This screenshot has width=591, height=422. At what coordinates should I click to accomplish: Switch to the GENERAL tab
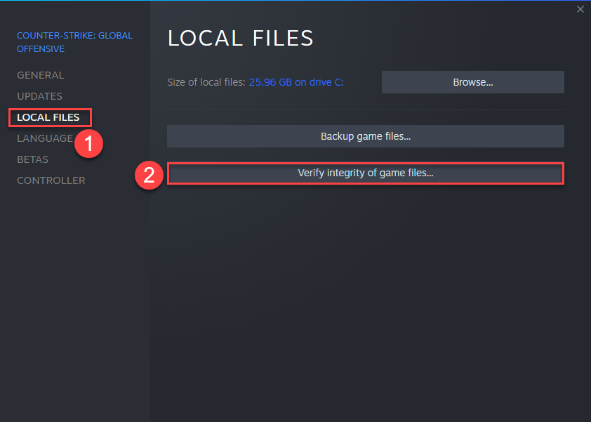(x=40, y=75)
